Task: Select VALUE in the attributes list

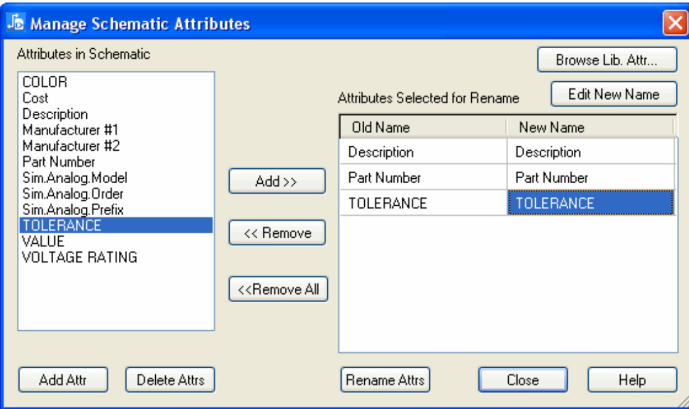Action: coord(43,241)
